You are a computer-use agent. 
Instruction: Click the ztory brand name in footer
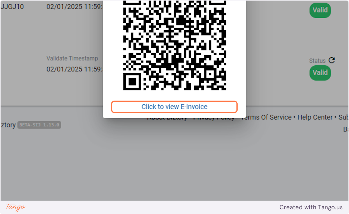(x=8, y=125)
